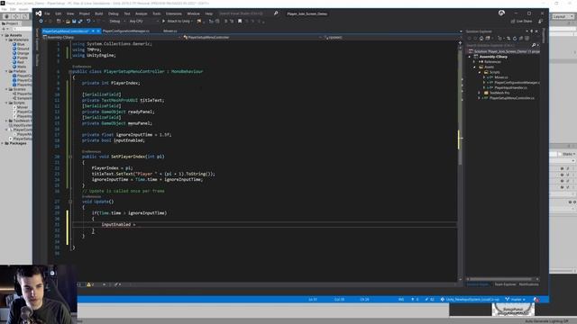Open the Layout dropdown in Unity
Viewport: 577px width, 324px height.
point(563,16)
